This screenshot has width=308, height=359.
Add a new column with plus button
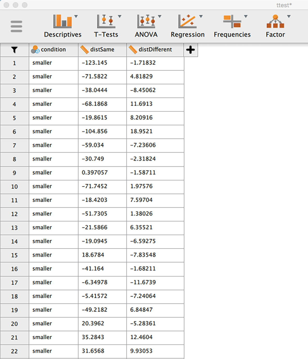pyautogui.click(x=191, y=50)
